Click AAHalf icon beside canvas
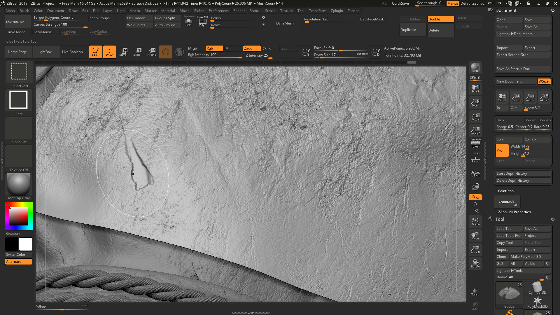Image resolution: width=560 pixels, height=315 pixels. [475, 130]
